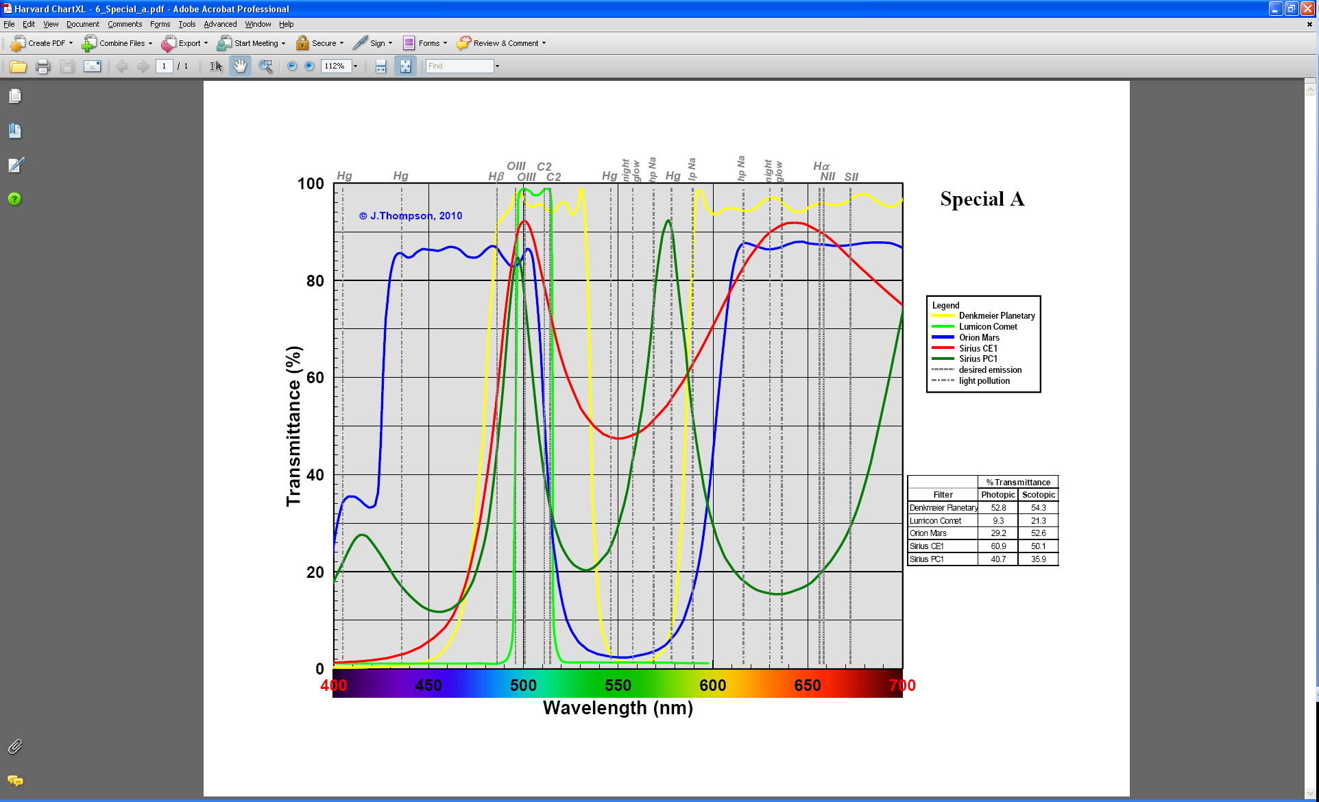The width and height of the screenshot is (1319, 802).
Task: Click the '© J.Thompson, 2010' copyright text
Action: point(411,216)
